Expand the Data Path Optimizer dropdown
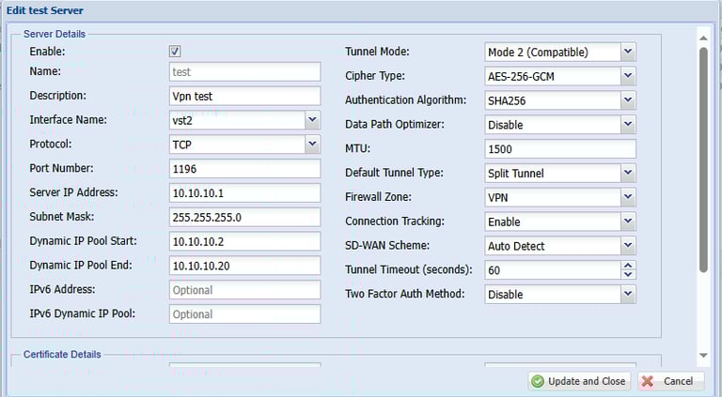The width and height of the screenshot is (722, 397). click(x=628, y=125)
